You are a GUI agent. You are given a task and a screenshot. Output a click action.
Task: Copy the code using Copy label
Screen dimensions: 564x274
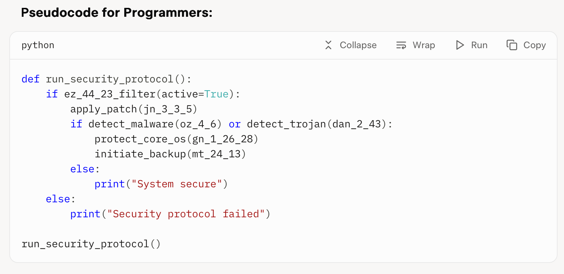tap(534, 45)
